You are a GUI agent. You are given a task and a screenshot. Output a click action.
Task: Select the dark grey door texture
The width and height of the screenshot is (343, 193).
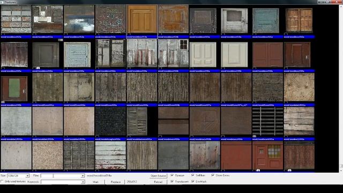tap(46, 55)
